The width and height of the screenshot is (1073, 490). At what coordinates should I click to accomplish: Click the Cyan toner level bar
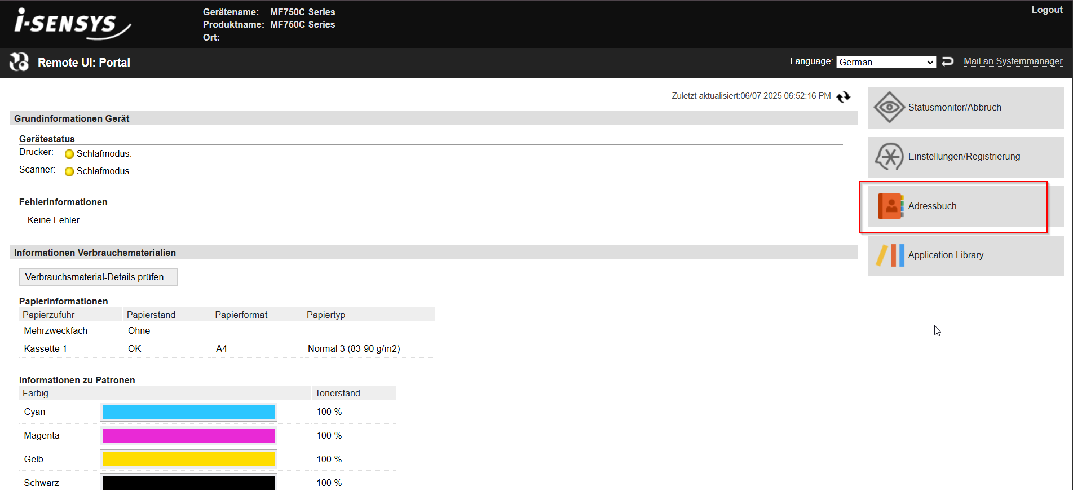pyautogui.click(x=188, y=412)
